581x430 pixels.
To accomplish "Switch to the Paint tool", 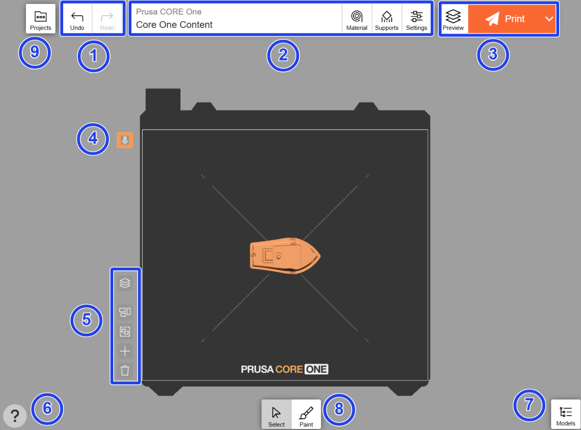I will tap(306, 415).
